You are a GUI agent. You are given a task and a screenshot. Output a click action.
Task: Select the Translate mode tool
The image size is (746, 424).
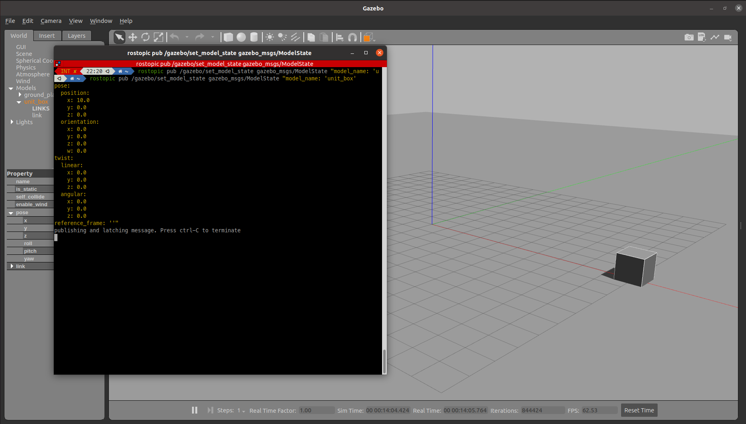click(133, 37)
